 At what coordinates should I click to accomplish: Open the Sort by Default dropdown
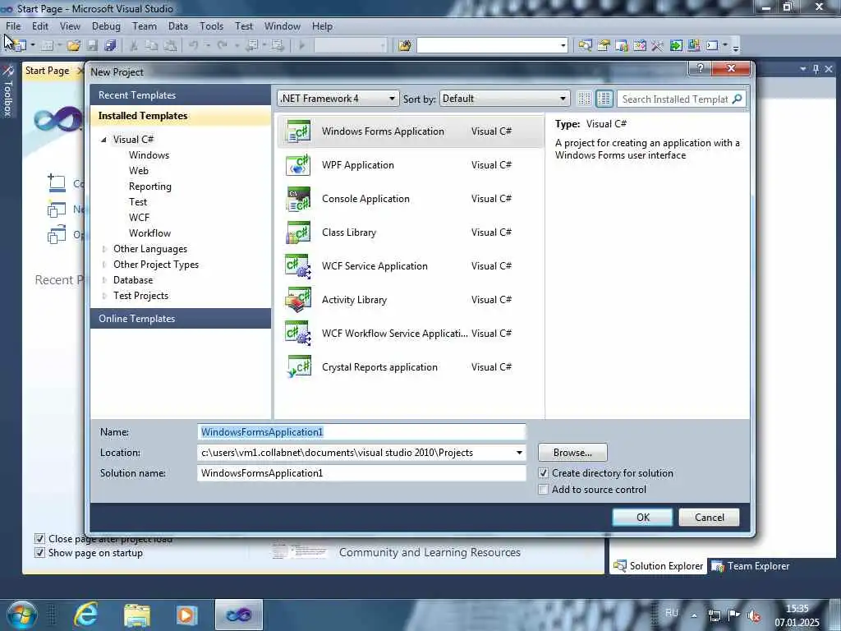click(x=504, y=99)
